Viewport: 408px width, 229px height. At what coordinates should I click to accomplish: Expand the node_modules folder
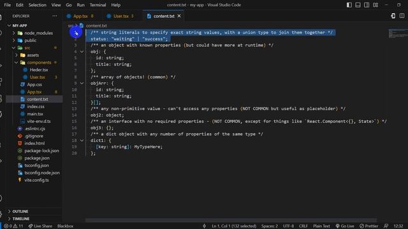click(14, 33)
